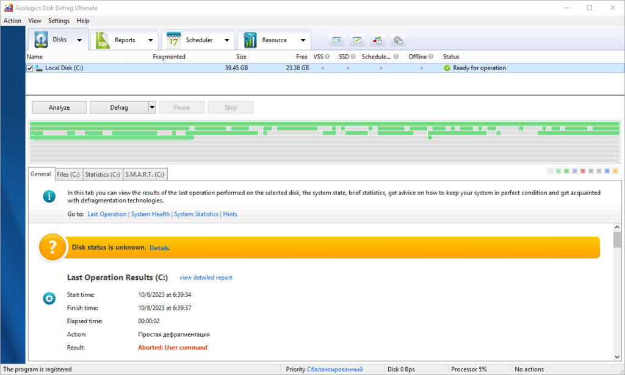The width and height of the screenshot is (625, 375).
Task: Click the blue legend color swatch
Action: pos(607,171)
